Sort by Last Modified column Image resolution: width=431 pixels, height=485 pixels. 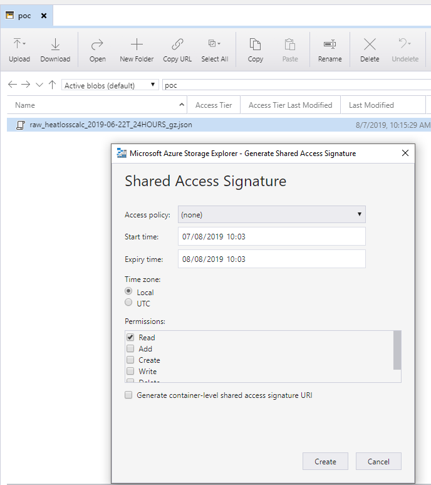(383, 105)
